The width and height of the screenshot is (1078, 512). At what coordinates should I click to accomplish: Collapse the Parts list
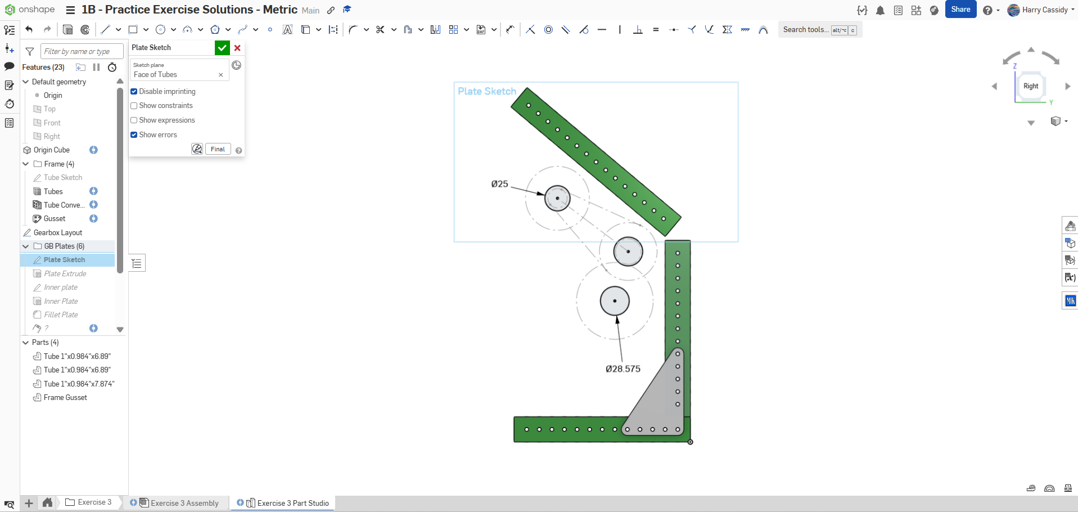tap(26, 343)
